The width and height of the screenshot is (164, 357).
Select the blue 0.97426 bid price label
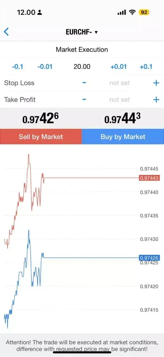[149, 258]
